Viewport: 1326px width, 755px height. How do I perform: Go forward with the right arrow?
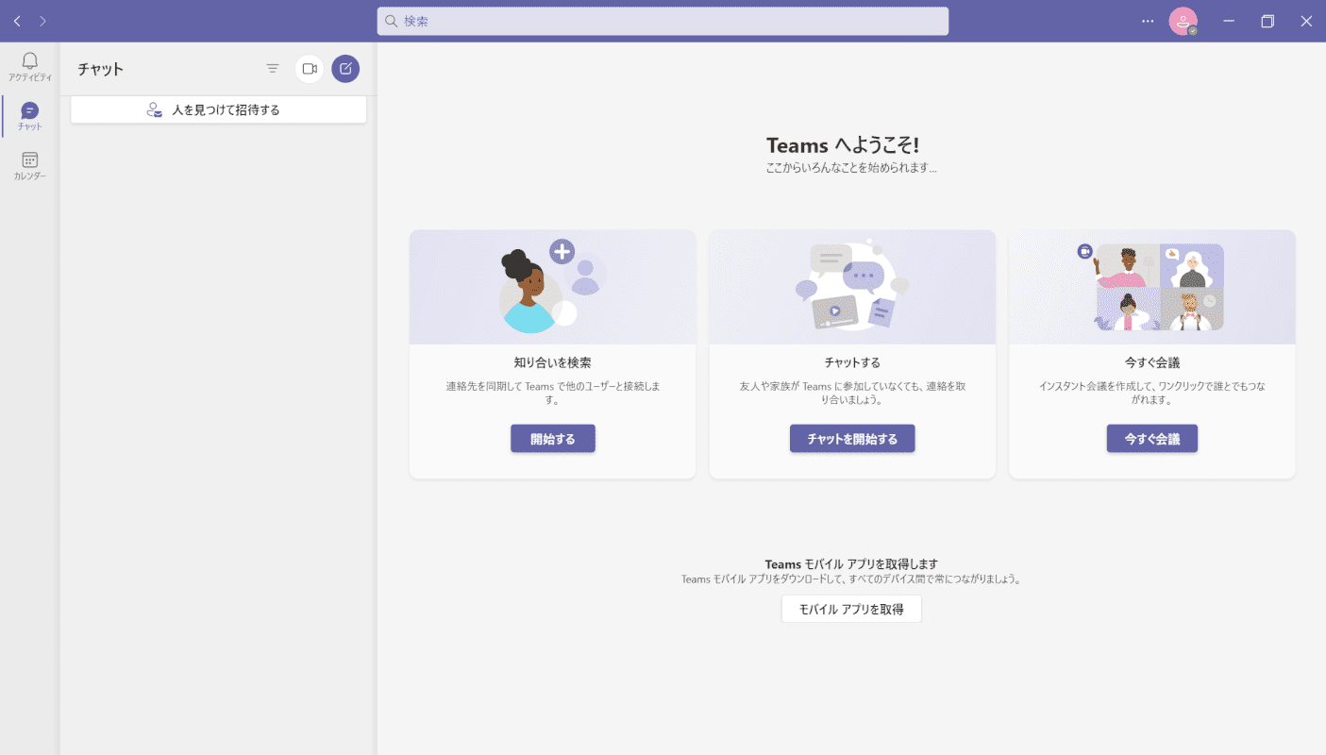click(42, 21)
